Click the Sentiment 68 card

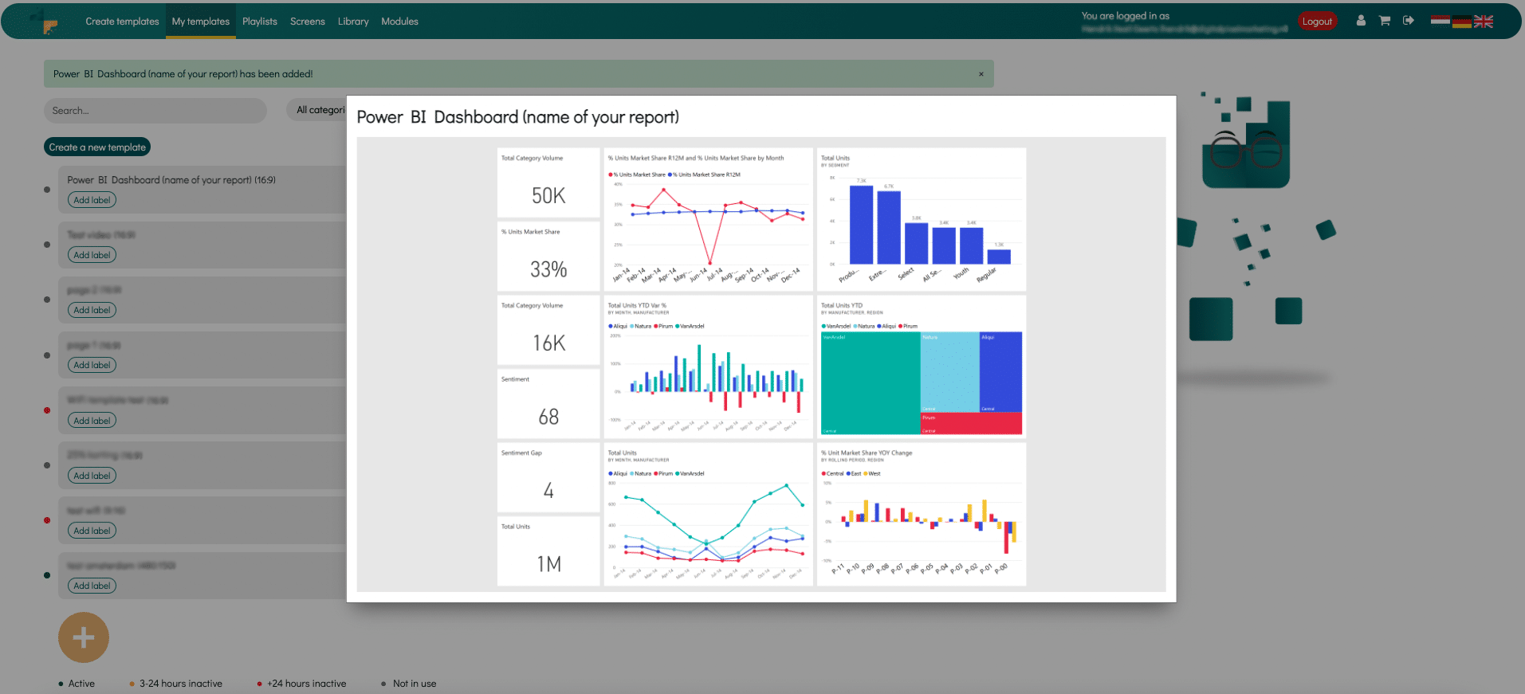click(x=548, y=404)
